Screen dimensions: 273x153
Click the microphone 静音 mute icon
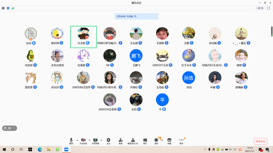click(71, 140)
